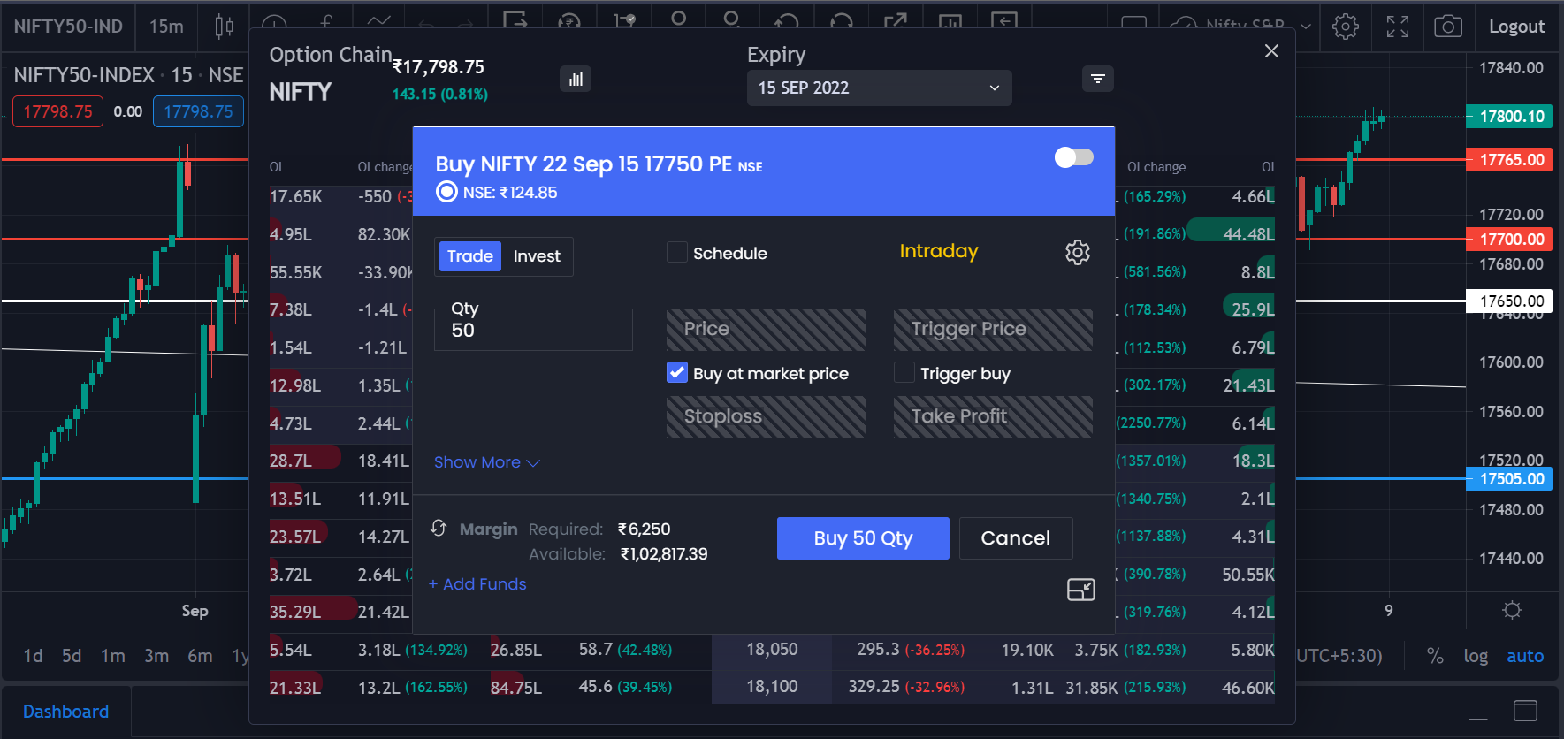Viewport: 1564px width, 739px height.
Task: Click the Trigger Price input field
Action: click(x=993, y=330)
